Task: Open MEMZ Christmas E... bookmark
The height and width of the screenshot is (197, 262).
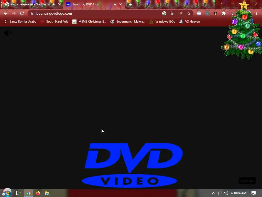Action: 89,22
